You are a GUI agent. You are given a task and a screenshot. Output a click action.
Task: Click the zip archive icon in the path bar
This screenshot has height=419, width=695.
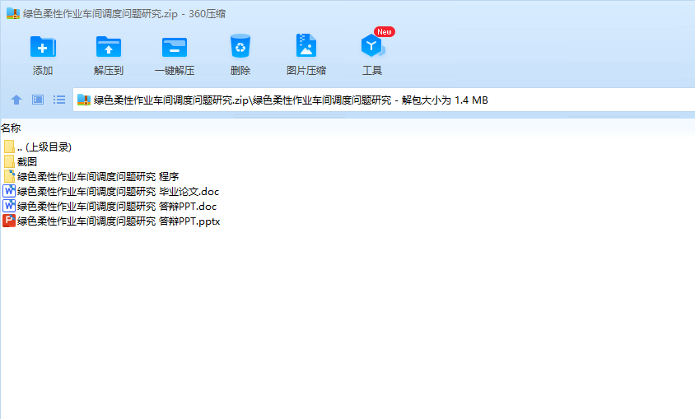coord(84,100)
